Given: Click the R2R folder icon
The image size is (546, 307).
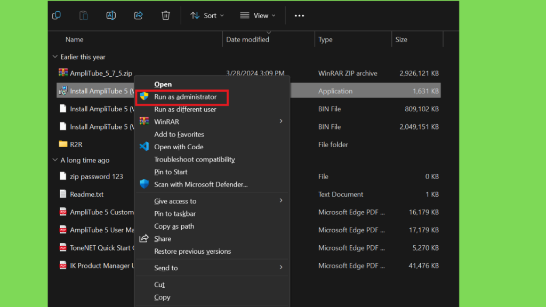Looking at the screenshot, I should (x=63, y=144).
